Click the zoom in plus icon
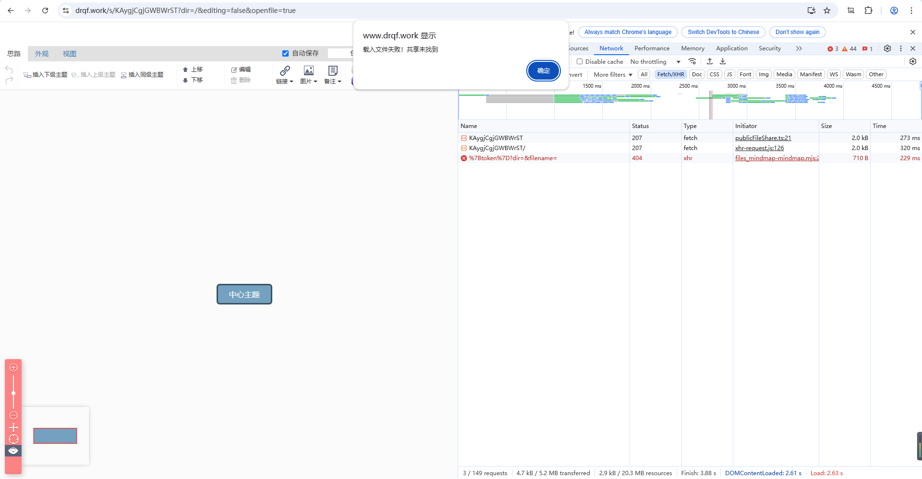Screen dimensions: 922x479 (x=13, y=368)
